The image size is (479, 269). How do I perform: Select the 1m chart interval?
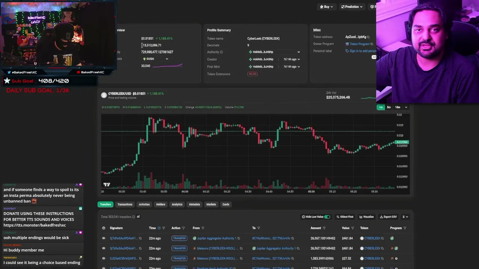coord(381,108)
